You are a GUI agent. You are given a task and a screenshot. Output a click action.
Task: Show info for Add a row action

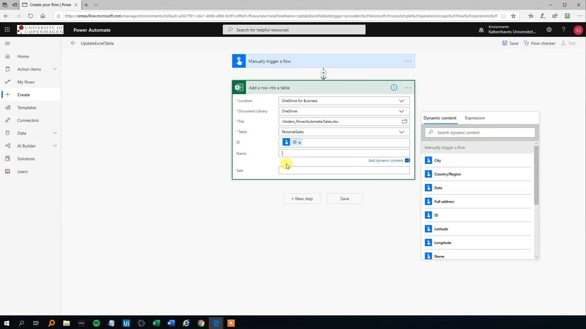click(x=394, y=88)
